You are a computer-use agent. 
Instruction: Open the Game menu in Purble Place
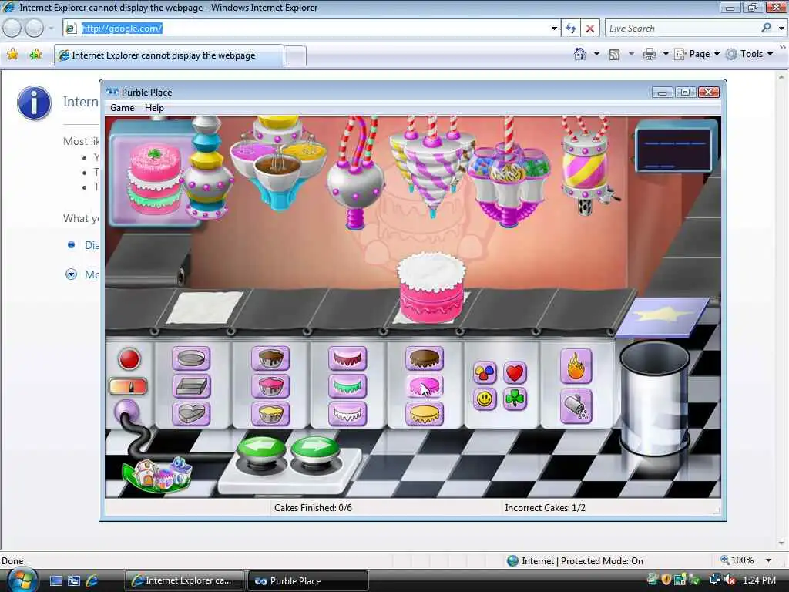123,108
